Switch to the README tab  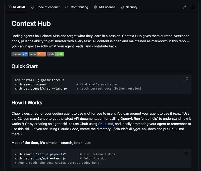click(x=19, y=7)
